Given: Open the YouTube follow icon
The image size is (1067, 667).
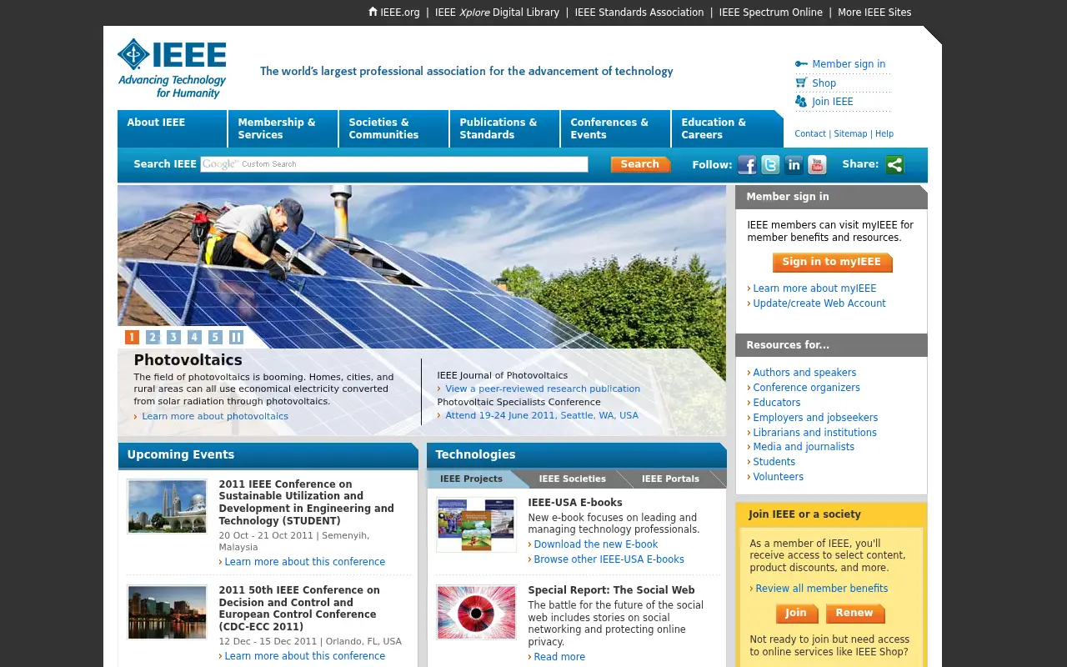Looking at the screenshot, I should tap(817, 165).
